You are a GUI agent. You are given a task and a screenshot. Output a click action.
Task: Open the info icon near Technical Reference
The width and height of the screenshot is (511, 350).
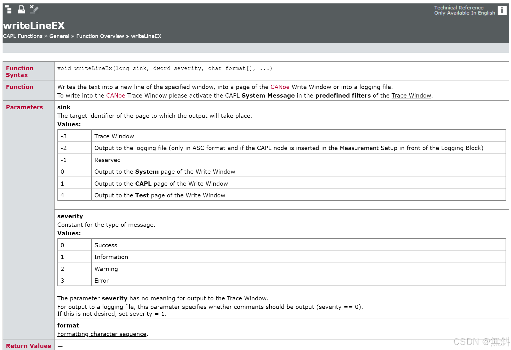click(502, 11)
